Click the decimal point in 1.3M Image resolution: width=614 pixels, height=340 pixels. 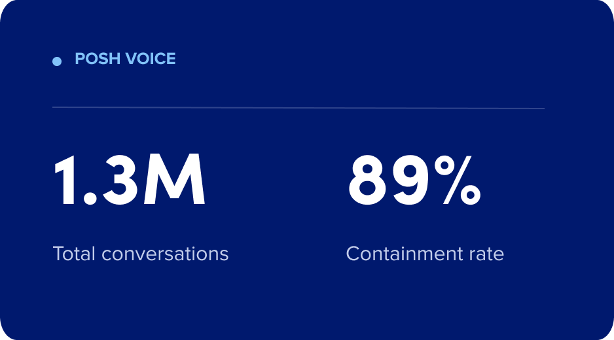[x=90, y=198]
